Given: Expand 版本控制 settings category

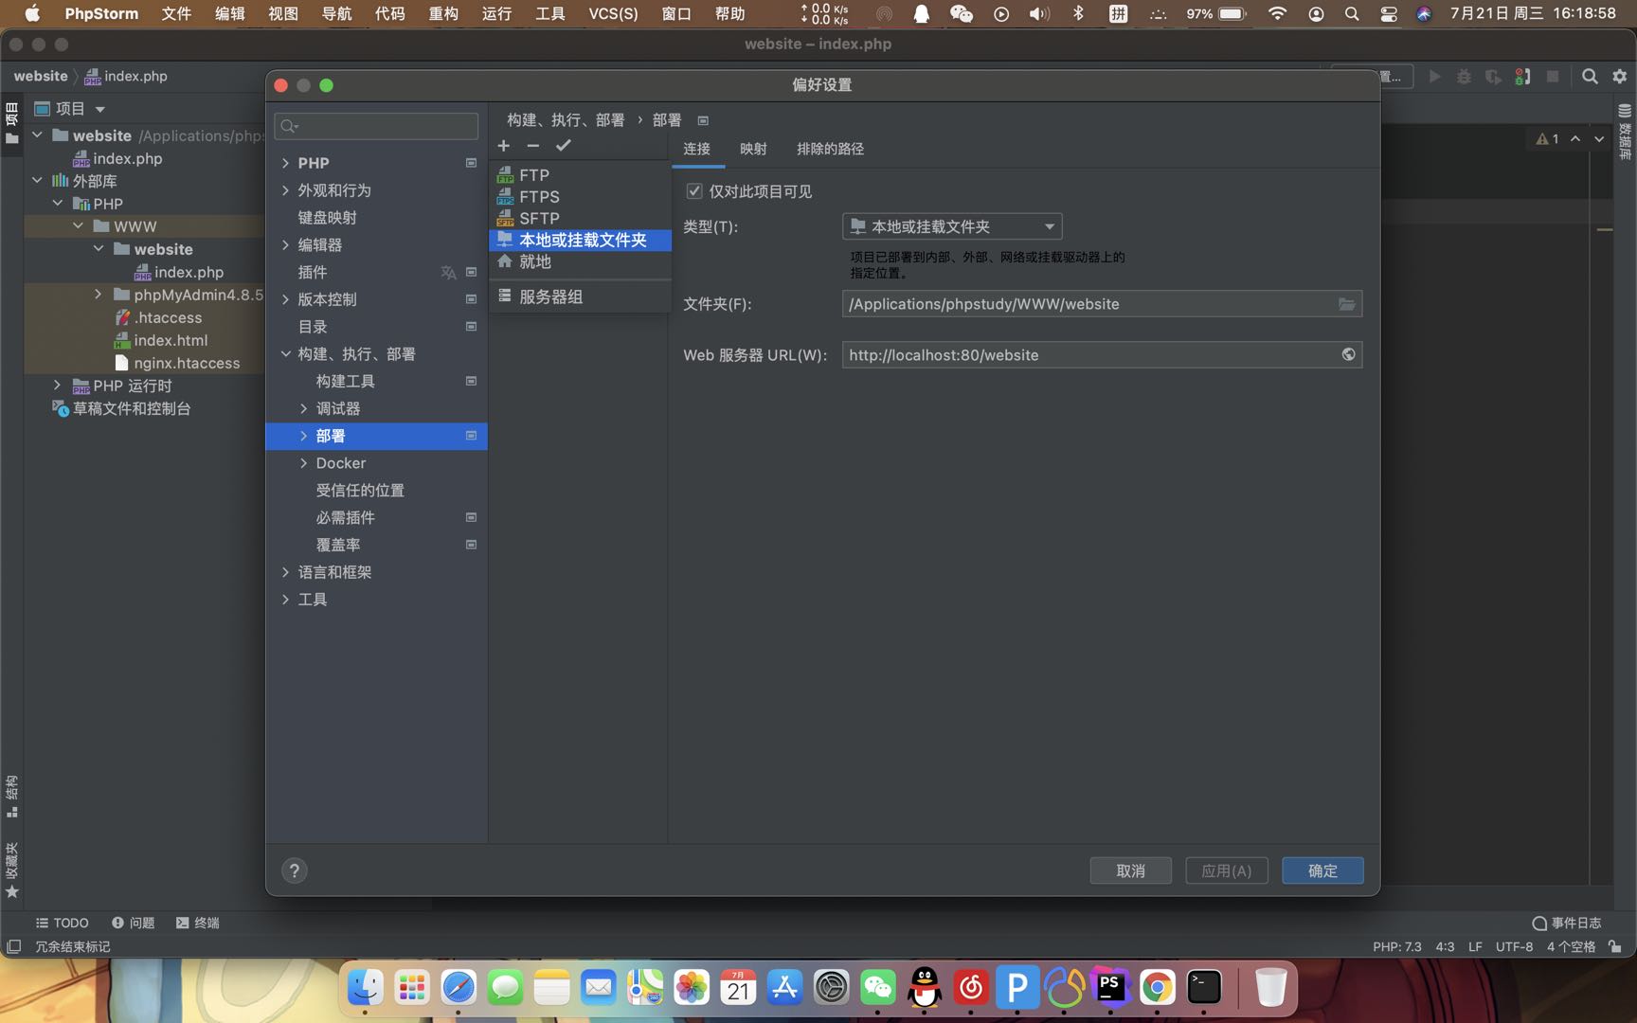Looking at the screenshot, I should pyautogui.click(x=285, y=299).
